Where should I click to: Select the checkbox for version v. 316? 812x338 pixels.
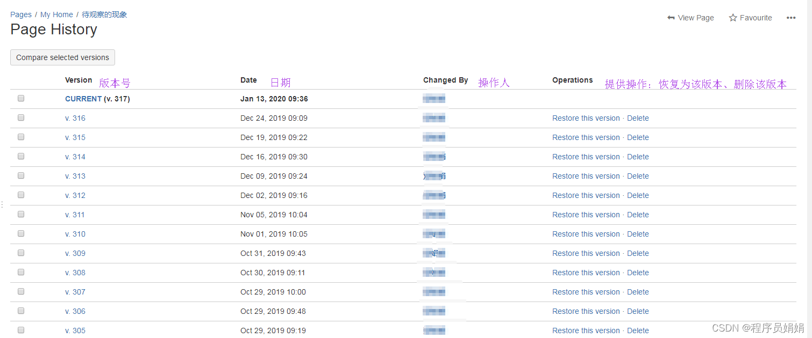tap(21, 117)
